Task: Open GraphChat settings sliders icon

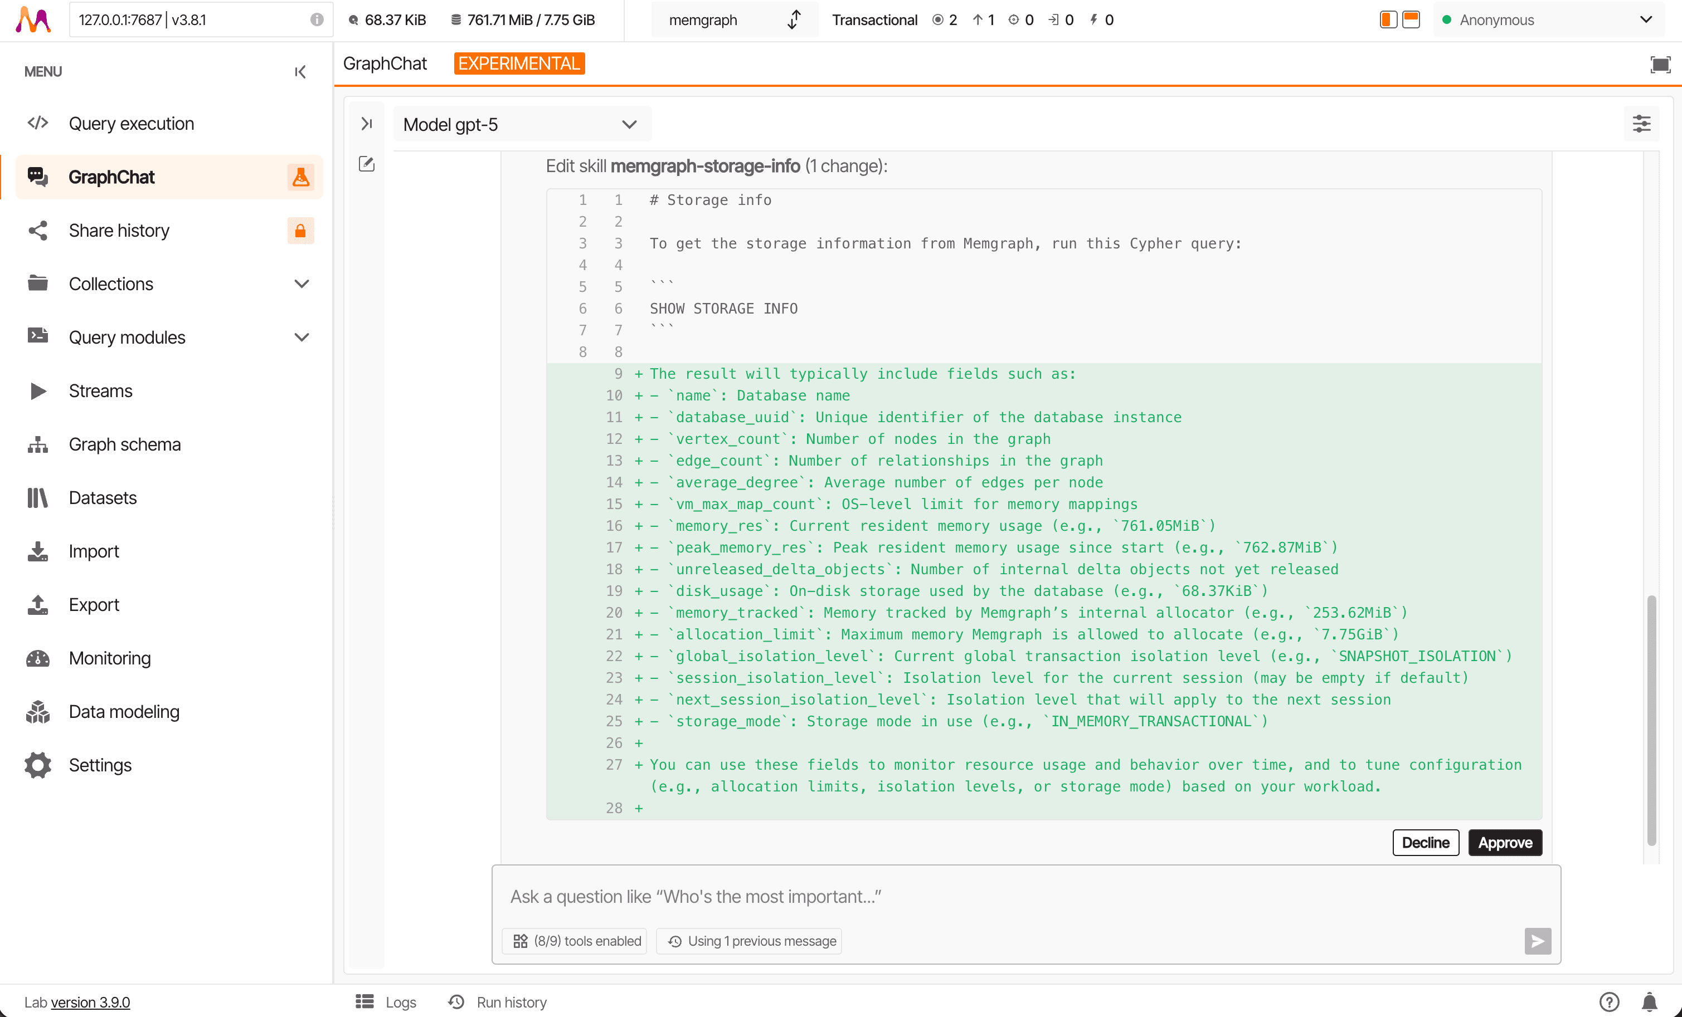Action: [1641, 124]
